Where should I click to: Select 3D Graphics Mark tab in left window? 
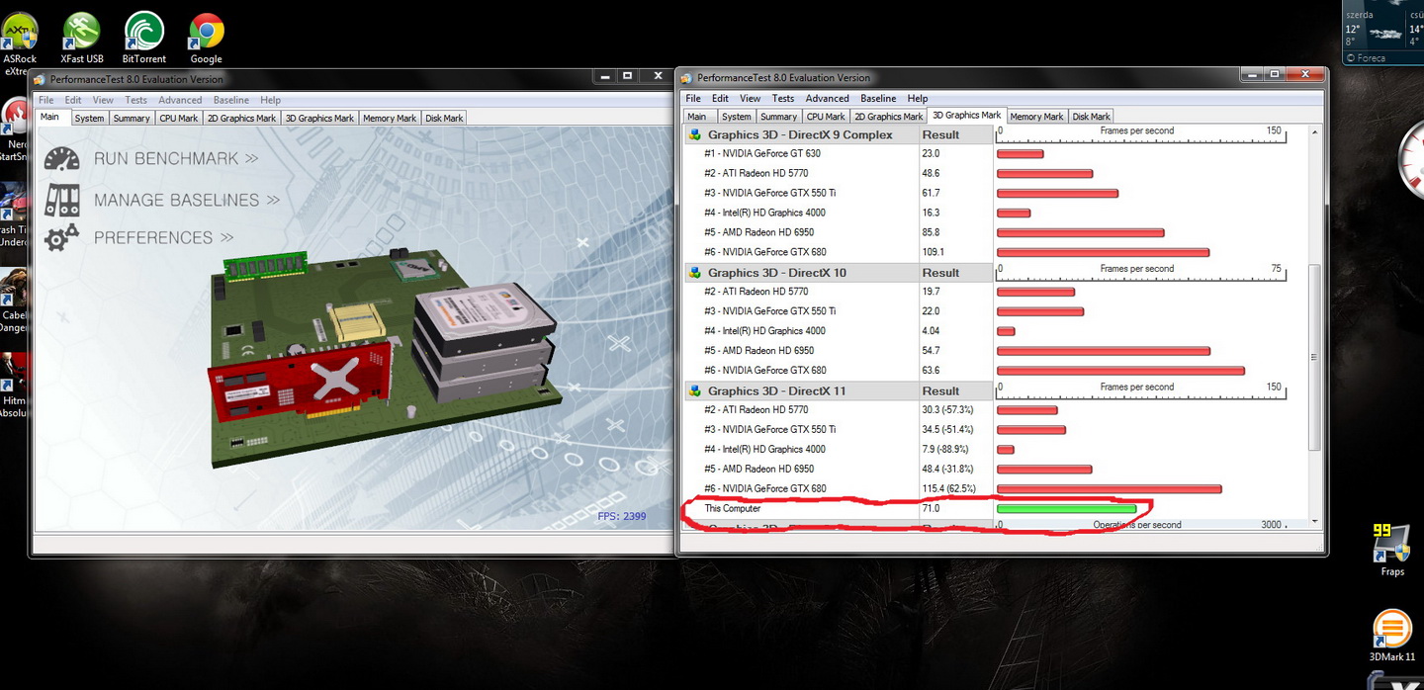(x=319, y=118)
